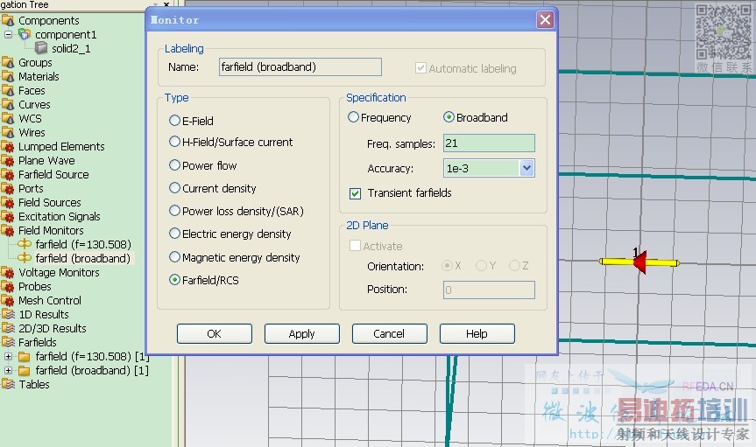Viewport: 756px width, 447px height.
Task: Open the Accuracy dropdown list
Action: (526, 168)
